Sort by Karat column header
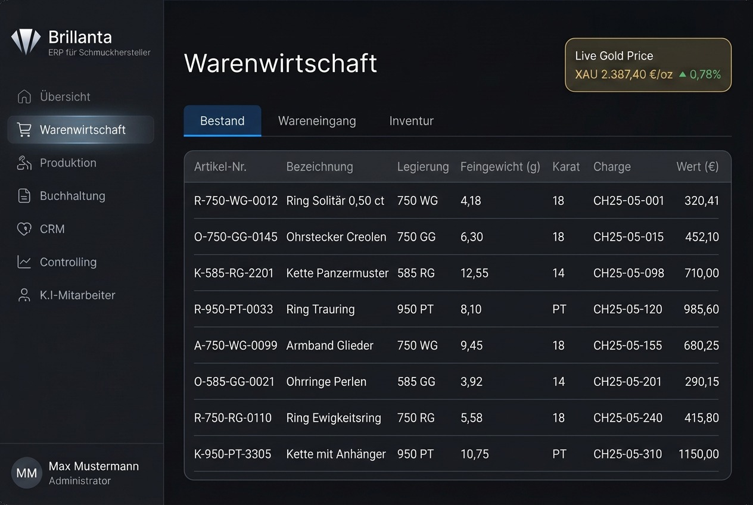Screen dimensions: 753x505 [566, 167]
